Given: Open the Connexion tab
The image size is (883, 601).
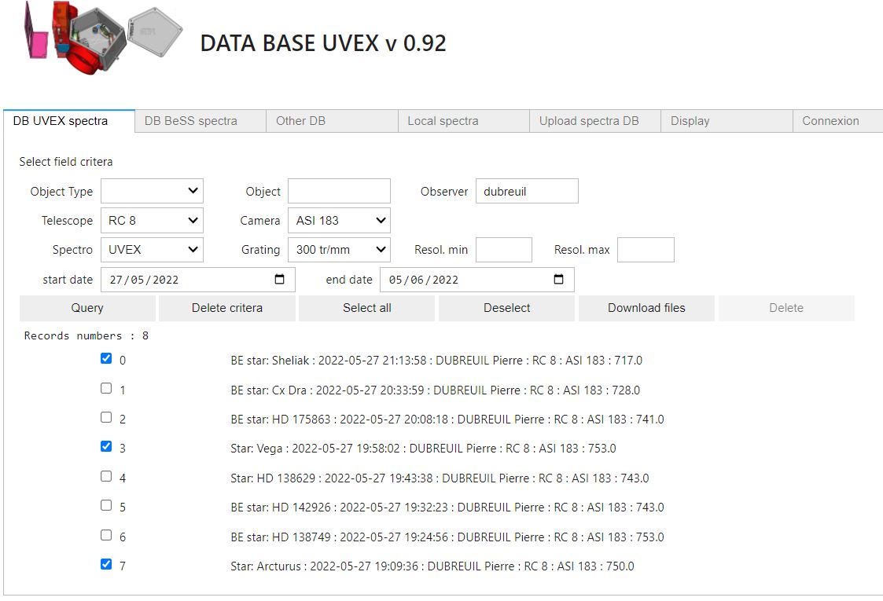Looking at the screenshot, I should click(830, 121).
